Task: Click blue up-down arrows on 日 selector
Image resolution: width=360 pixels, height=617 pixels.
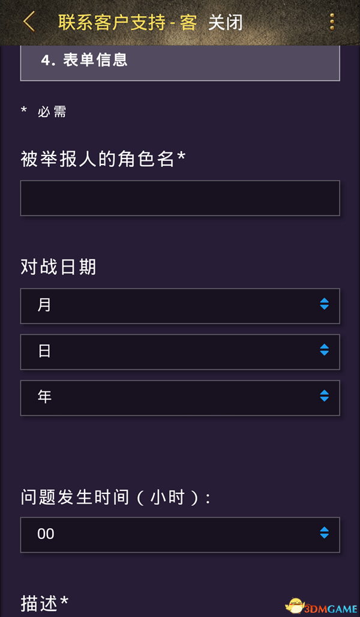Action: click(x=324, y=350)
